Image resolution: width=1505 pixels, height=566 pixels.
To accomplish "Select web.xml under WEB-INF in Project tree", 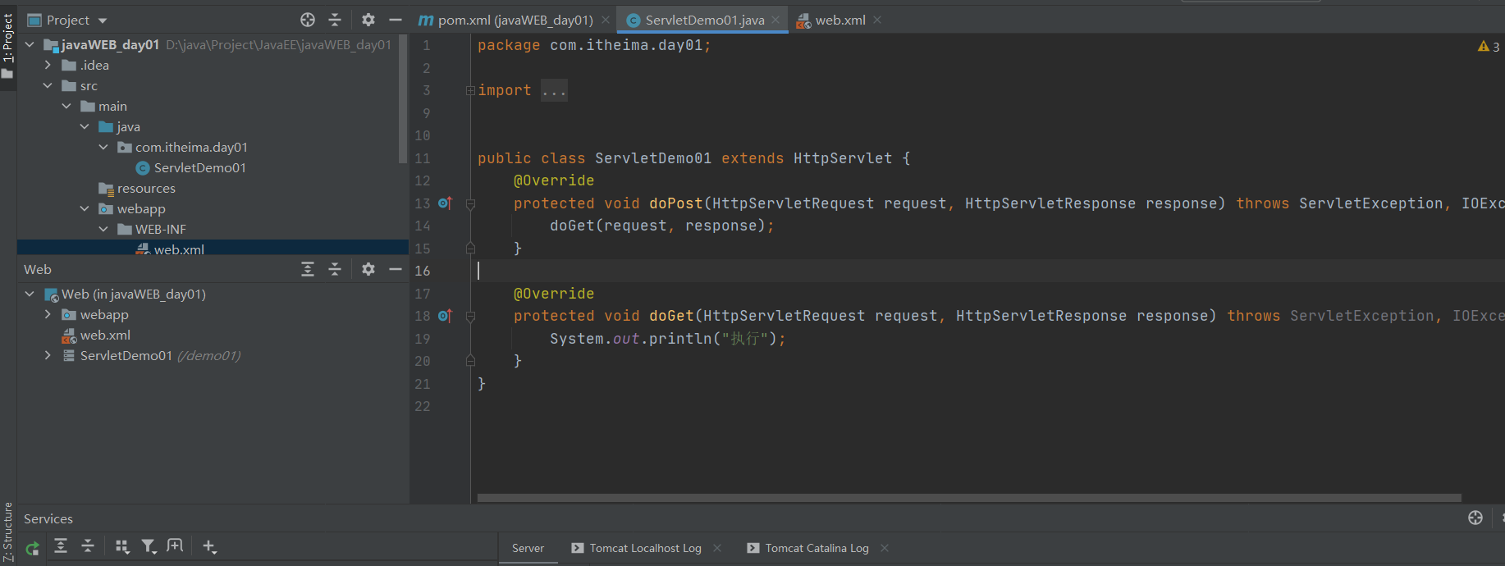I will tap(179, 249).
